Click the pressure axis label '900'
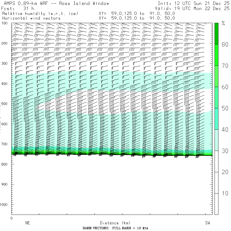The width and height of the screenshot is (231, 231). pyautogui.click(x=4, y=184)
